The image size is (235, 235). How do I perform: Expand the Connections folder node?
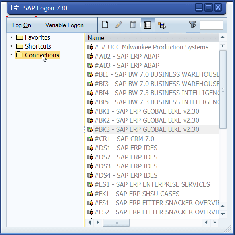tap(12, 55)
